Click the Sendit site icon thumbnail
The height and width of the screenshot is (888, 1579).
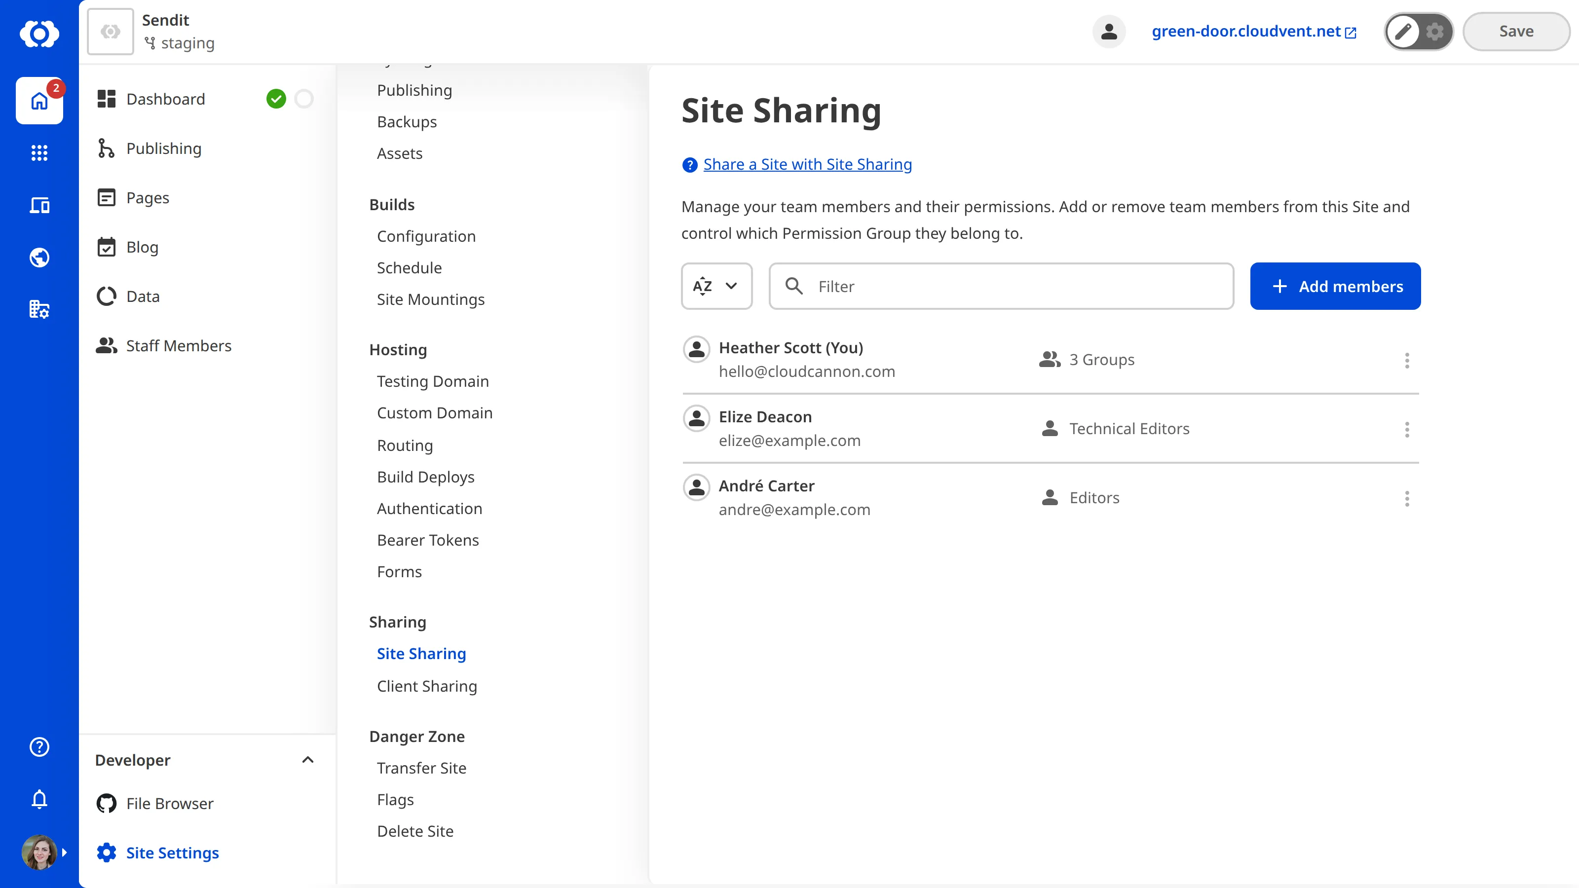coord(111,31)
